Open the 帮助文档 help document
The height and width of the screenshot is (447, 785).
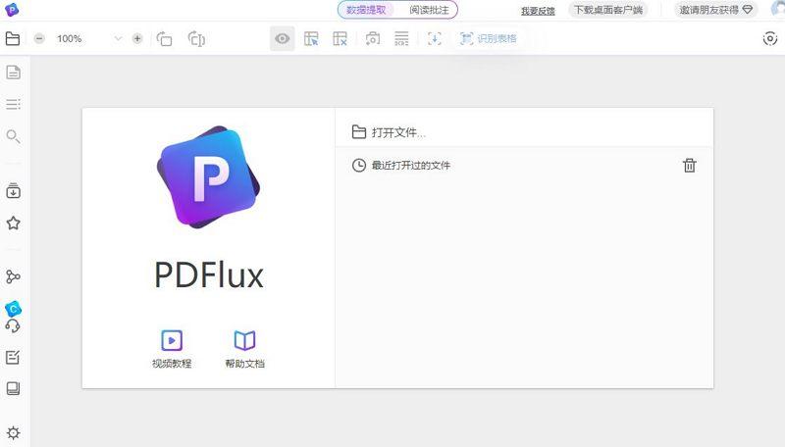click(x=244, y=350)
